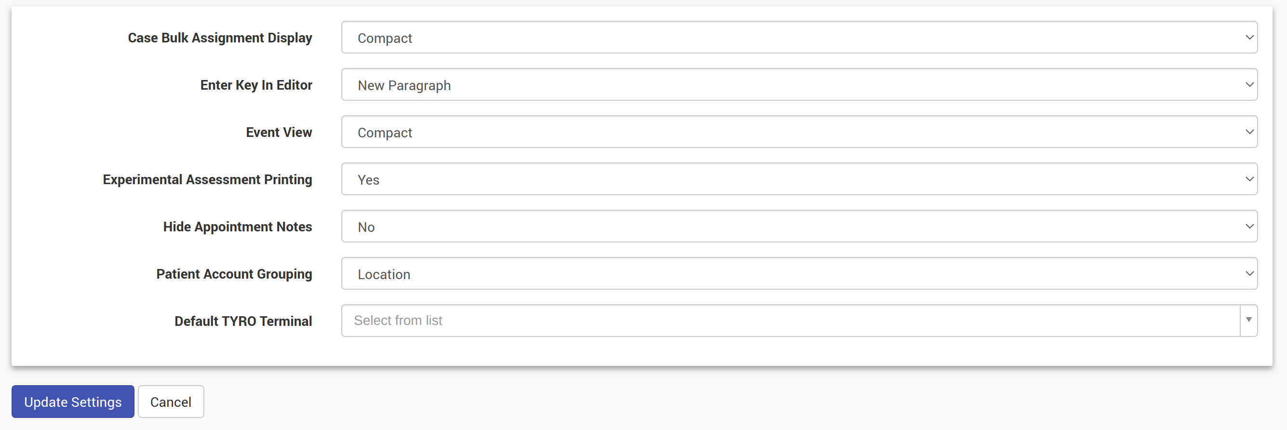Viewport: 1287px width, 430px height.
Task: Click the Cancel button
Action: [171, 402]
